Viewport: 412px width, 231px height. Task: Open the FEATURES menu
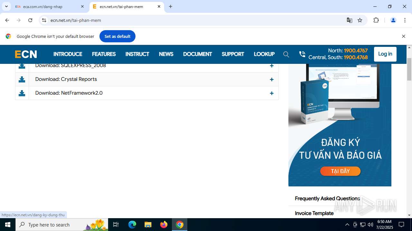point(104,54)
